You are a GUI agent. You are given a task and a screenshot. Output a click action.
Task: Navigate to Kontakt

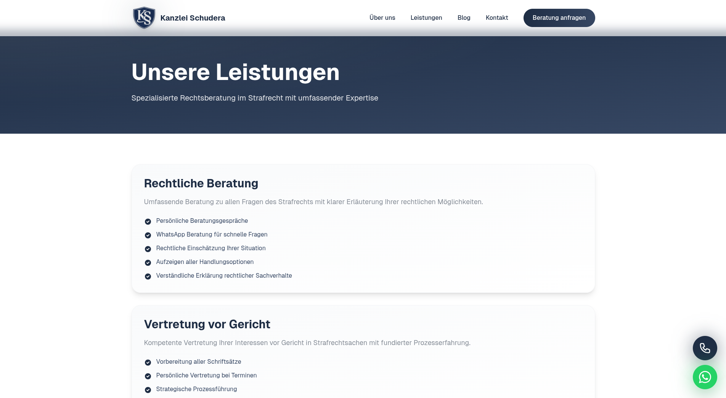(x=496, y=18)
